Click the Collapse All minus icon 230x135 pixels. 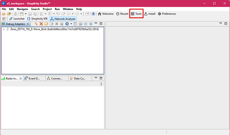pos(86,24)
